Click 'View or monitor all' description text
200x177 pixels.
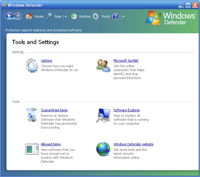pyautogui.click(x=127, y=116)
